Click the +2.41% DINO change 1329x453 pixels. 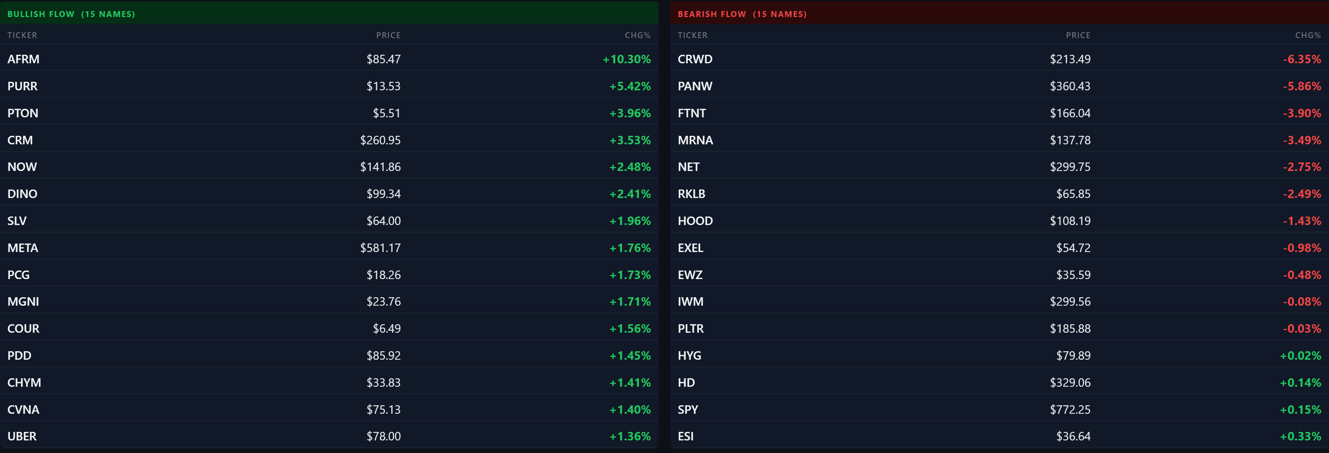coord(630,194)
